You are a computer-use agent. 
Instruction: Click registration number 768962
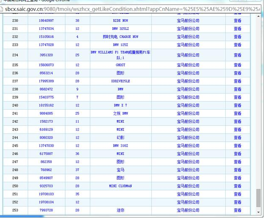[46, 170]
